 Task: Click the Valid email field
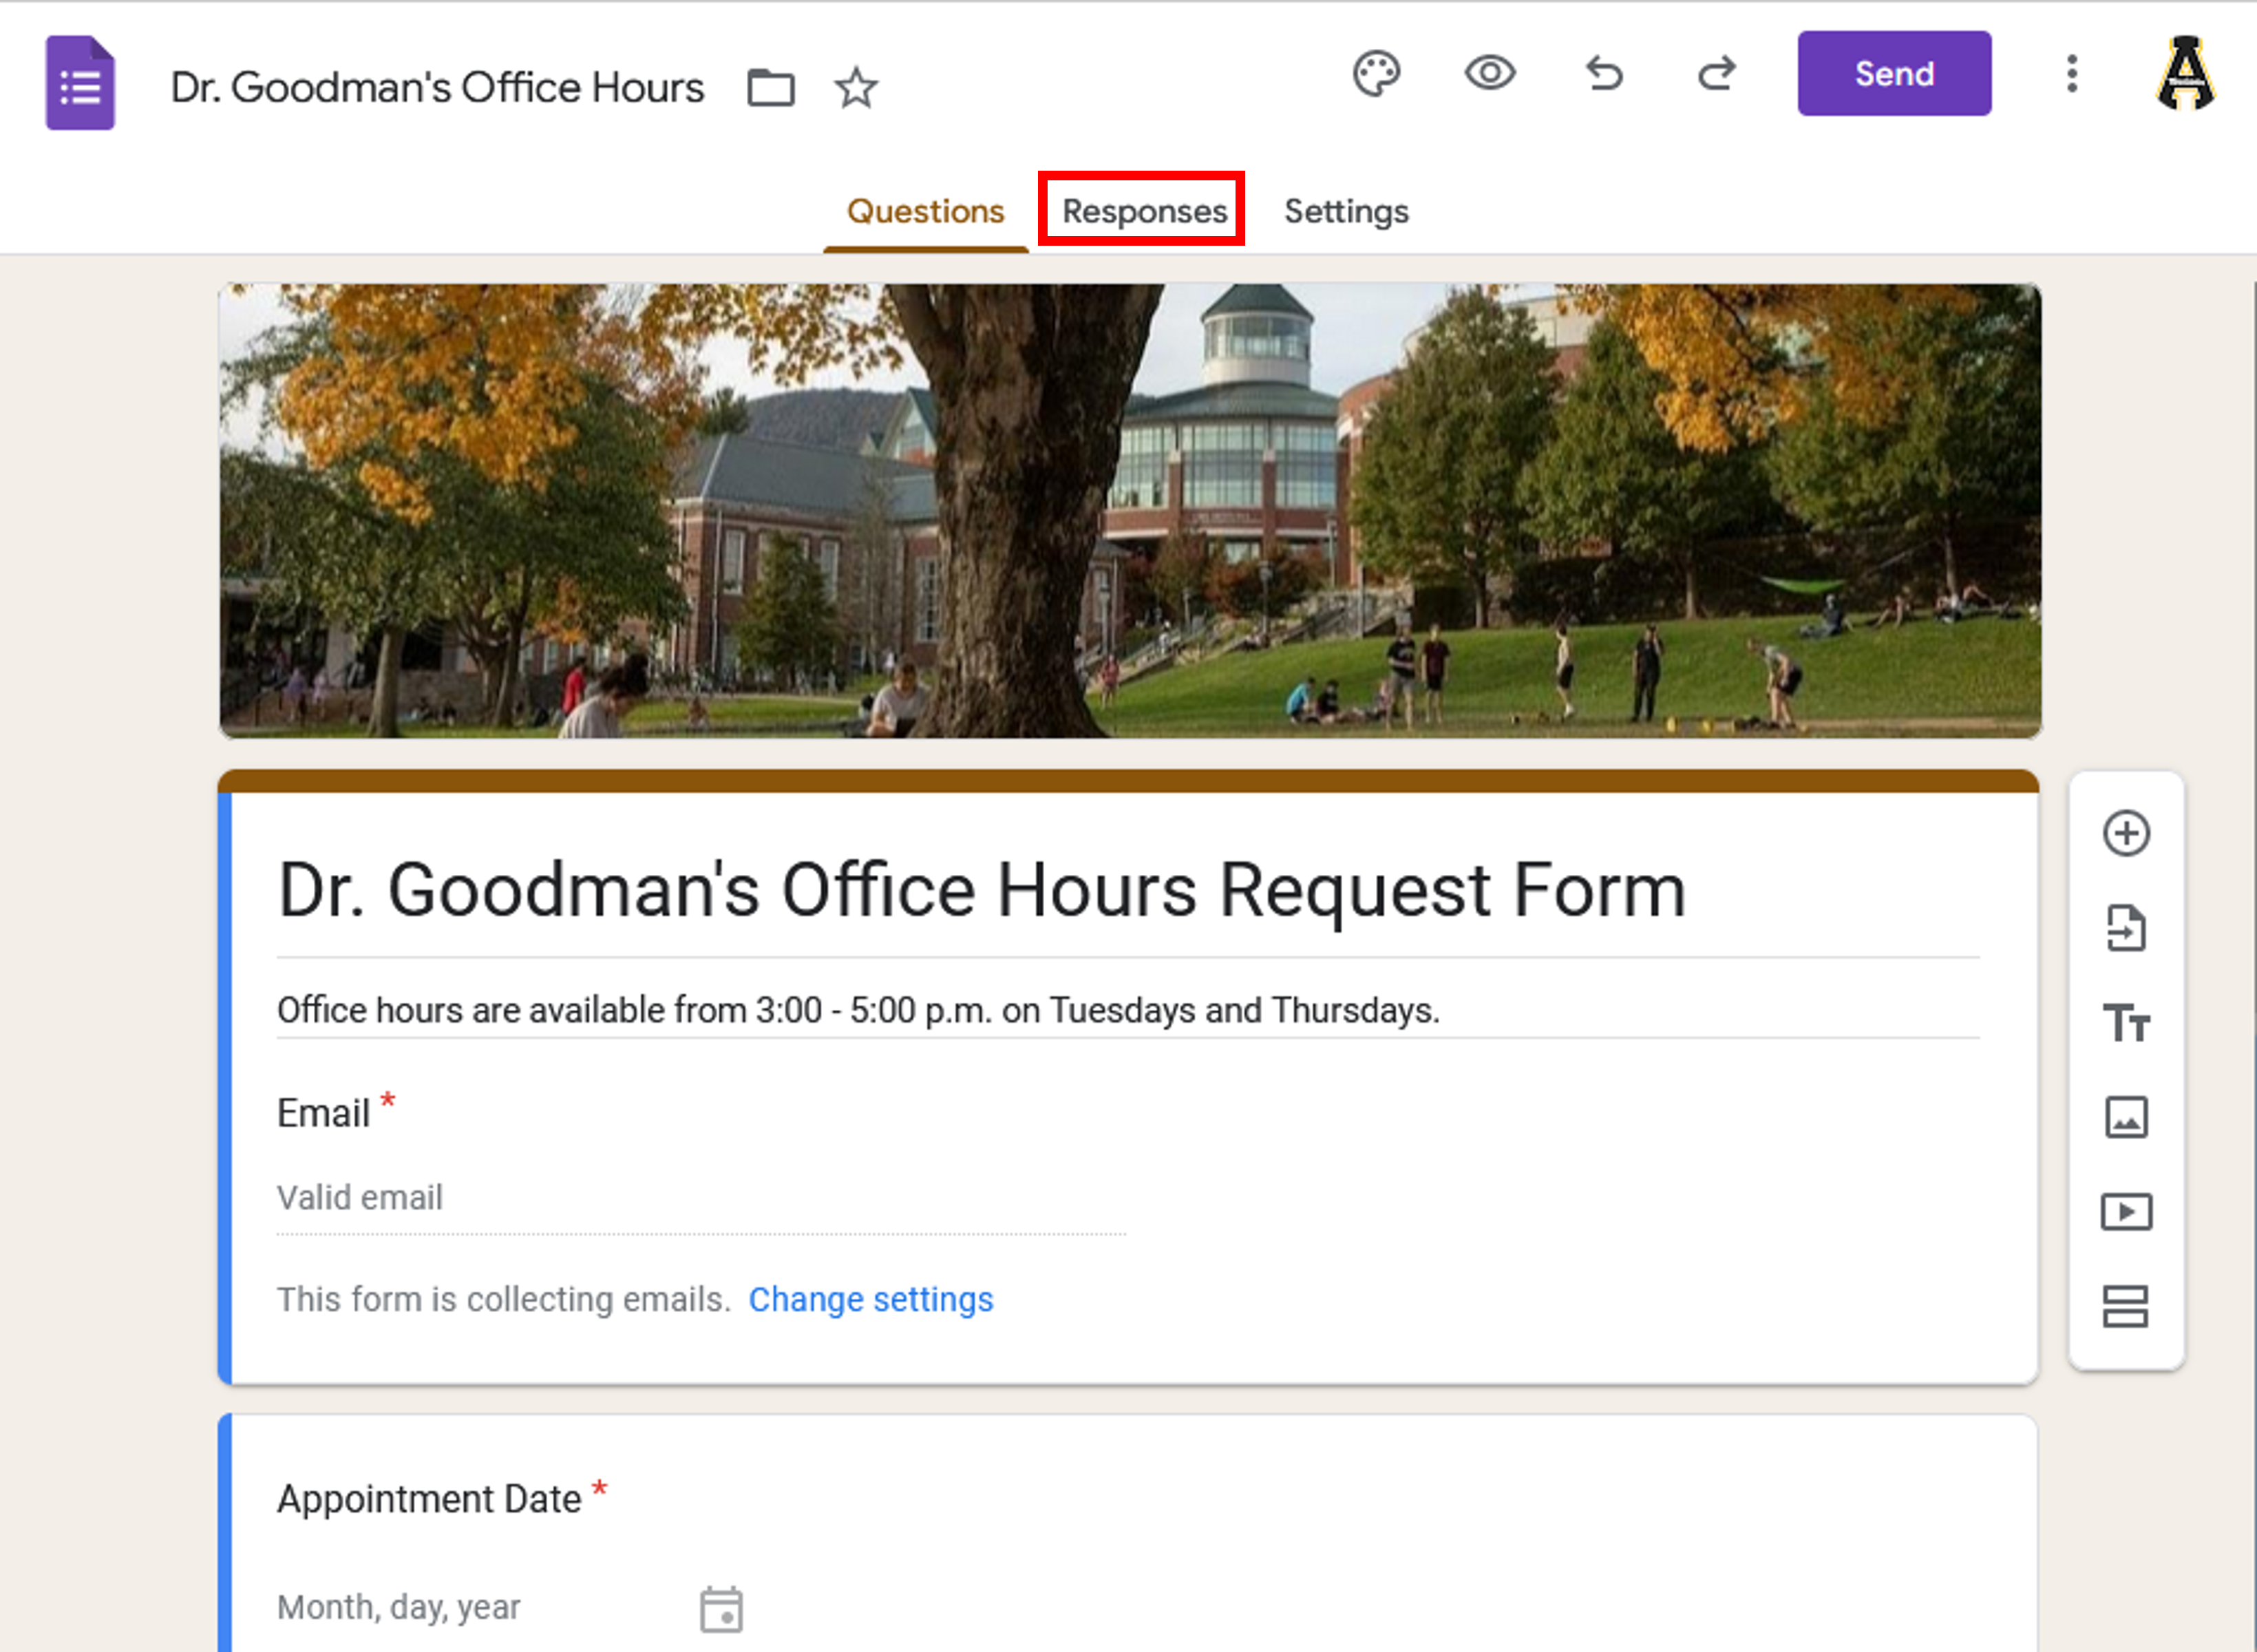tap(701, 1198)
